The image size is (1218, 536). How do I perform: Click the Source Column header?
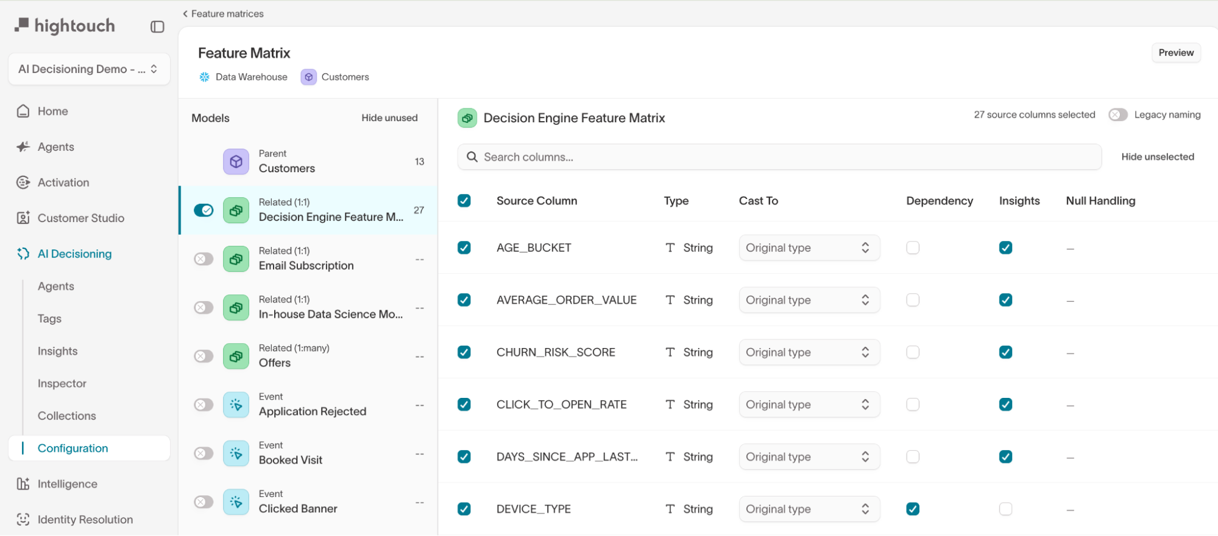click(537, 201)
